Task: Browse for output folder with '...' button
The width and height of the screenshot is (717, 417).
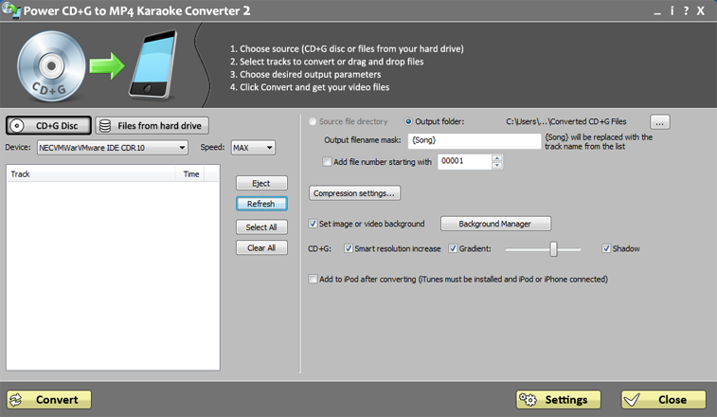Action: [660, 122]
